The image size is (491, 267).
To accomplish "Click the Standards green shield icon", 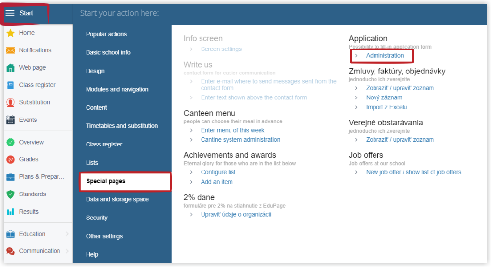I will pos(11,194).
